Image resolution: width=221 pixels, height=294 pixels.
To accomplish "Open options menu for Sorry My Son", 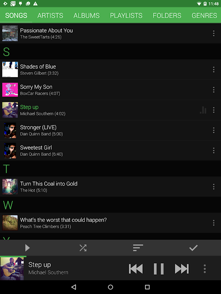I will click(x=214, y=90).
